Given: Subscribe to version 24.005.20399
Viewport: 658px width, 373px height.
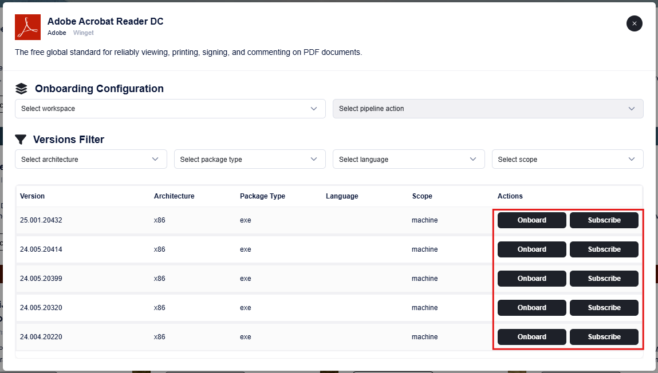Looking at the screenshot, I should click(x=604, y=279).
